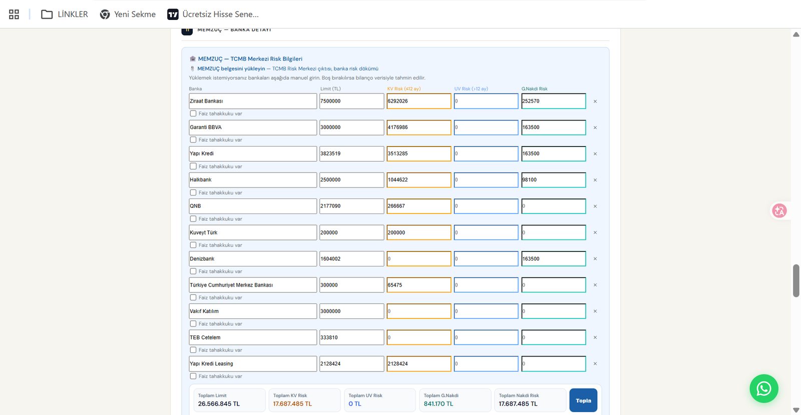Remove the QNB row
Image resolution: width=801 pixels, height=415 pixels.
[595, 206]
